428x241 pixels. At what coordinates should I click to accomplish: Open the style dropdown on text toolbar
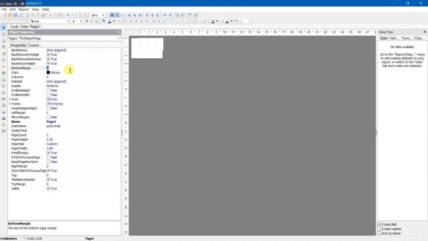coord(27,21)
